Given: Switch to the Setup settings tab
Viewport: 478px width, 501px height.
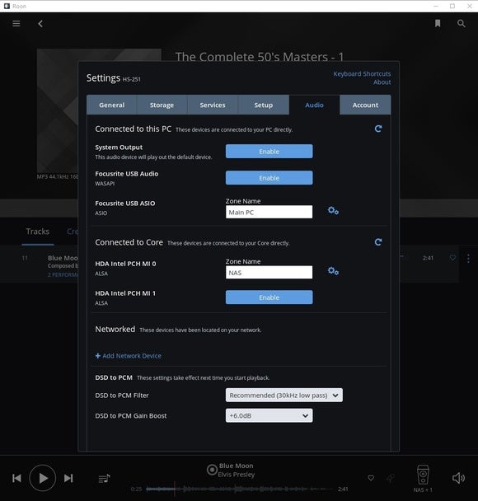Looking at the screenshot, I should click(x=264, y=105).
